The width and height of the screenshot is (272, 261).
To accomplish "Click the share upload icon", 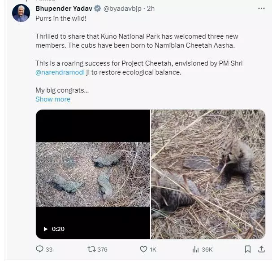I will pyautogui.click(x=262, y=249).
